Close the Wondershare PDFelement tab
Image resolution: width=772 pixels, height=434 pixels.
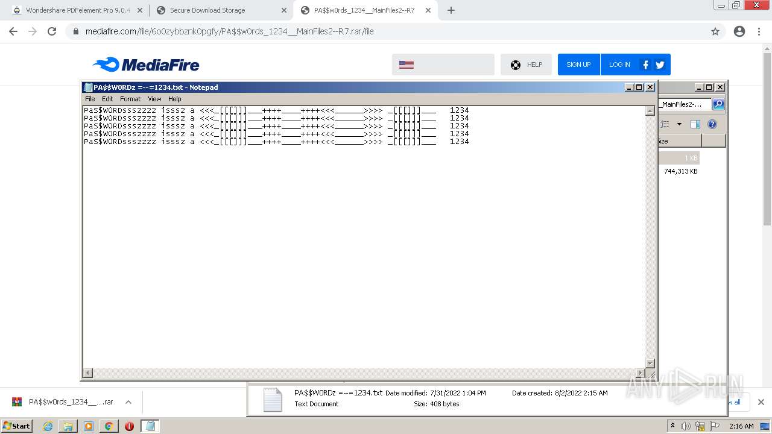(140, 10)
